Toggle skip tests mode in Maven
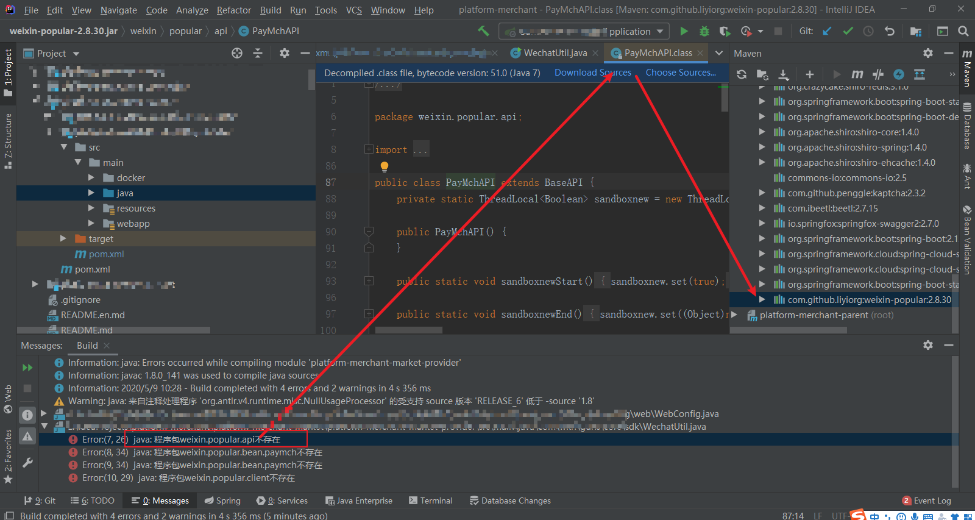Image resolution: width=975 pixels, height=520 pixels. point(899,74)
